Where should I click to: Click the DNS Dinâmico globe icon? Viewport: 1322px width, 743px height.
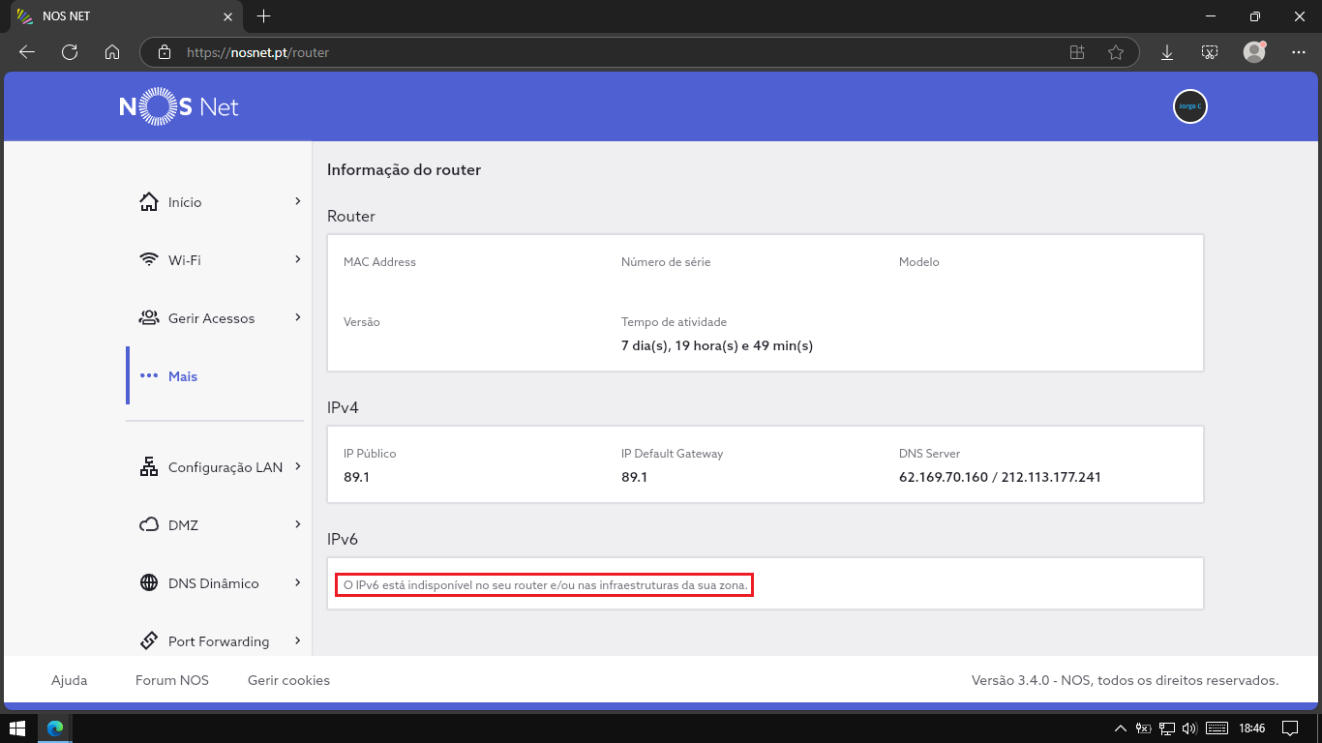[149, 583]
